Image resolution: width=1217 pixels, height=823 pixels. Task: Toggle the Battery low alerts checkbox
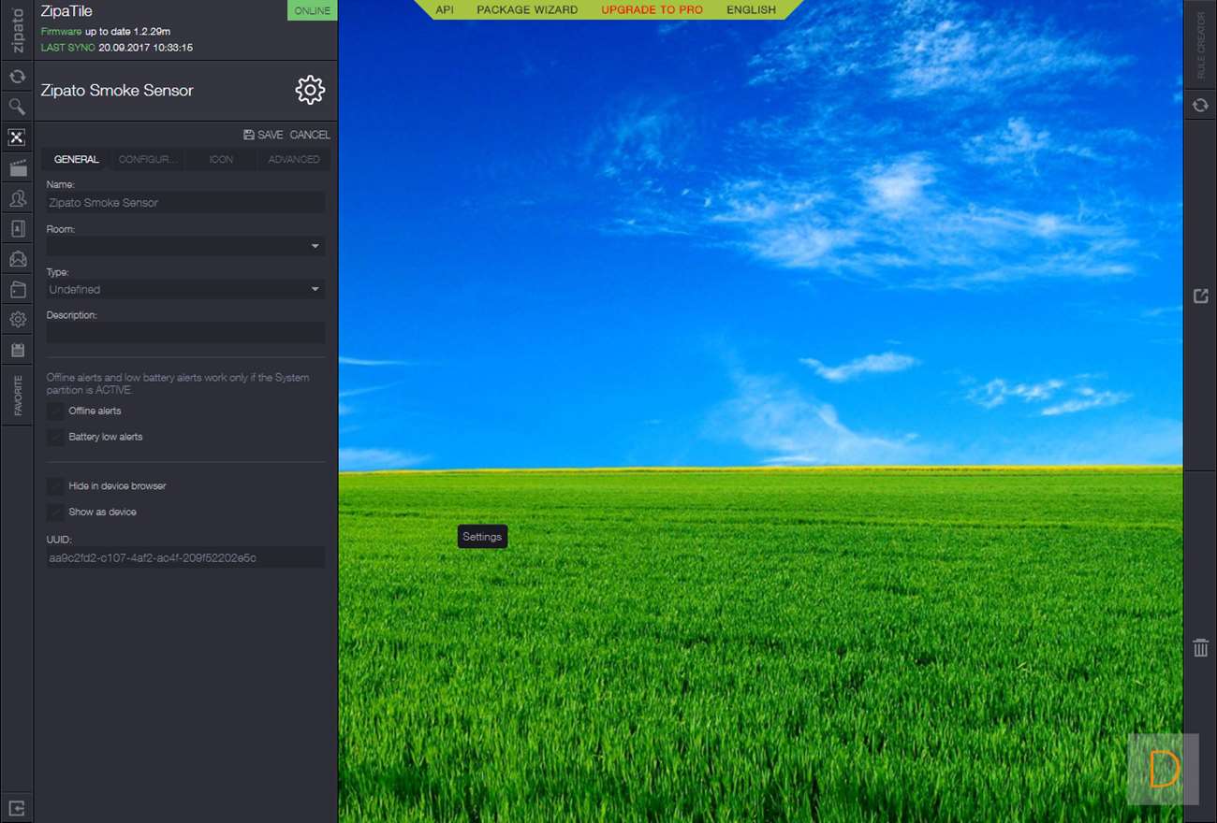click(x=56, y=438)
